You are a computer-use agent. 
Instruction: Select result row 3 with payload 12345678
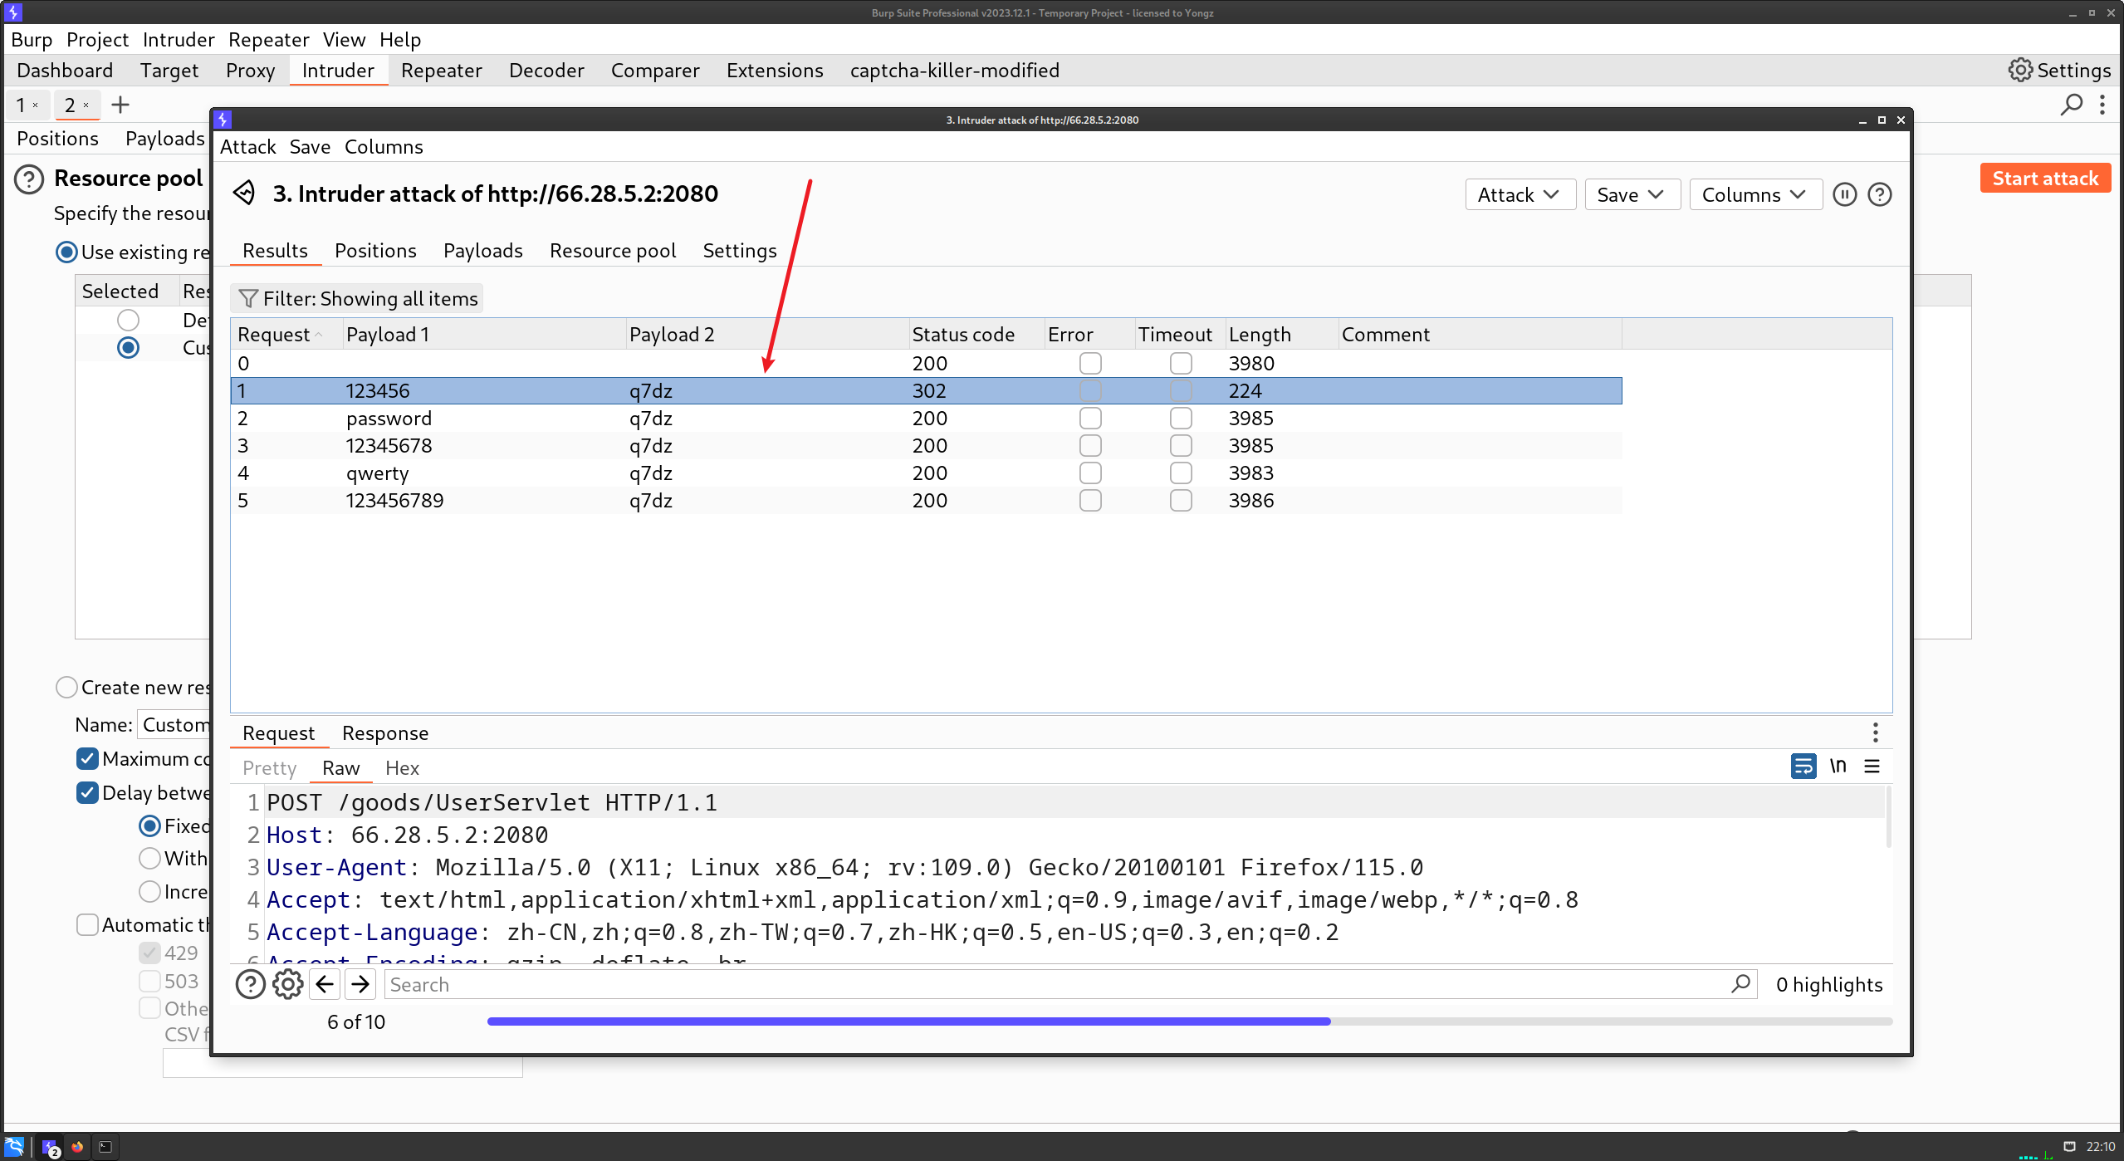click(926, 445)
